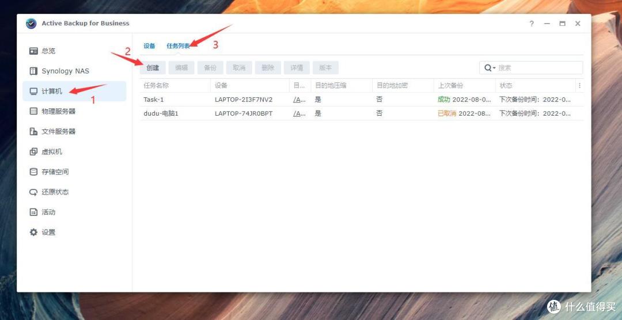Viewport: 622px width, 320px height.
Task: Sort by 上次备份 column header
Action: tap(465, 85)
